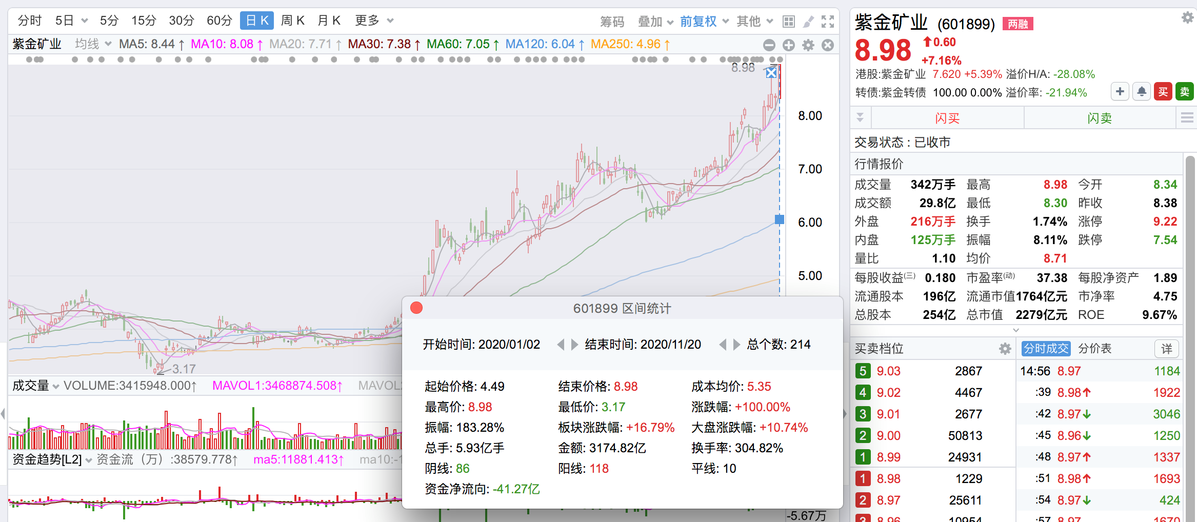Click the 闪卖 quick sell button
The width and height of the screenshot is (1197, 522).
pos(1100,118)
